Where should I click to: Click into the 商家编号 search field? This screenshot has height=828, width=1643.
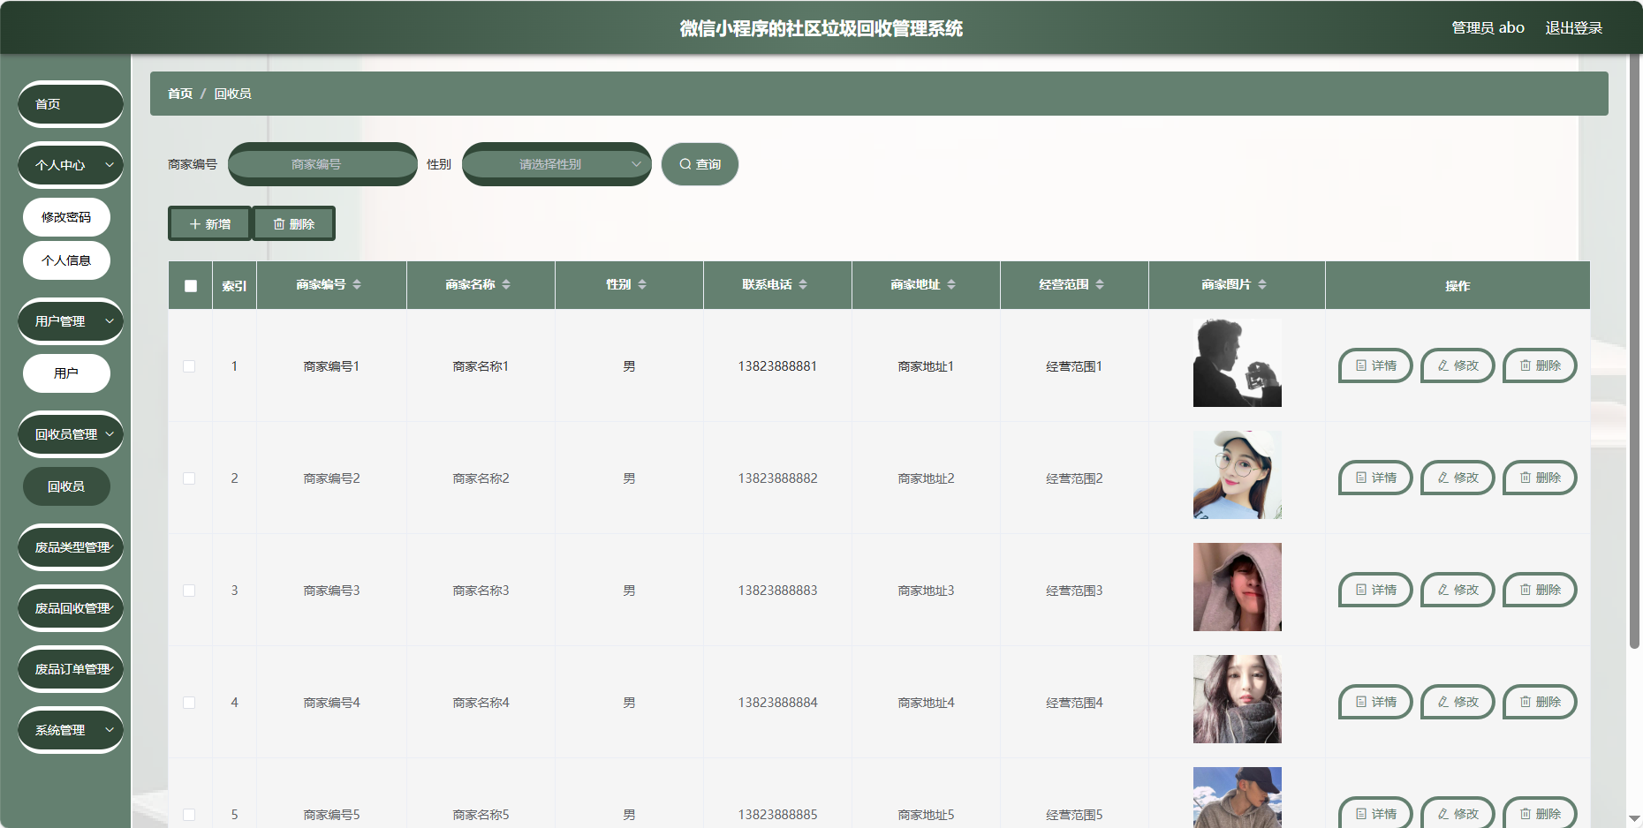(322, 164)
